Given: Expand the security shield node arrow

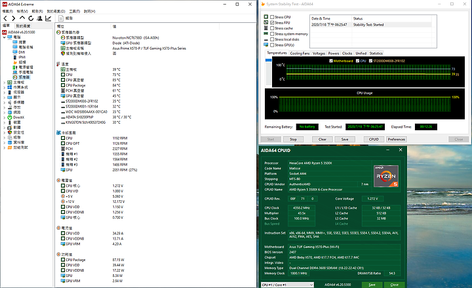Looking at the screenshot, I should pyautogui.click(x=4, y=133).
